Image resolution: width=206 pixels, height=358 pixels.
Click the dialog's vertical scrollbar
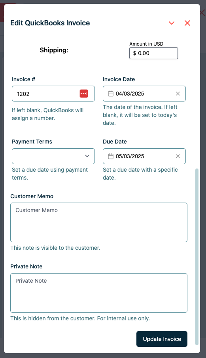point(197,257)
